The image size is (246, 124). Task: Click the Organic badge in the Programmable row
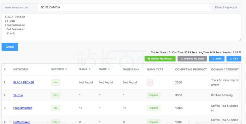click(154, 108)
